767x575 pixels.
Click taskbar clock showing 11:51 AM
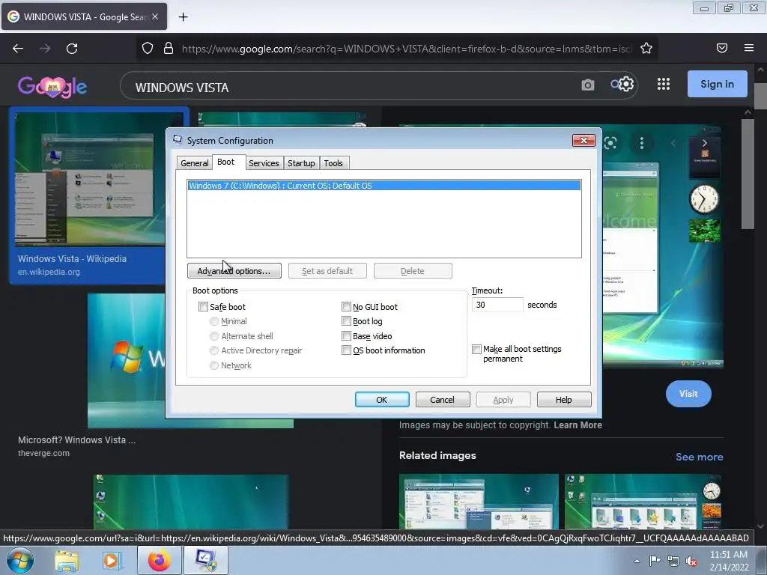tap(728, 561)
